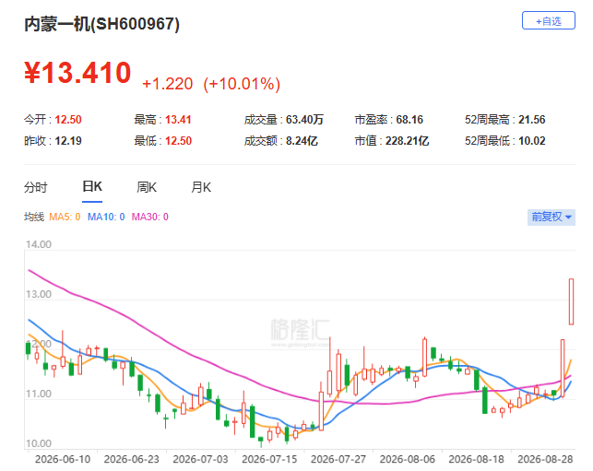Click y-axis label 11.00
This screenshot has height=471, width=593.
39,394
